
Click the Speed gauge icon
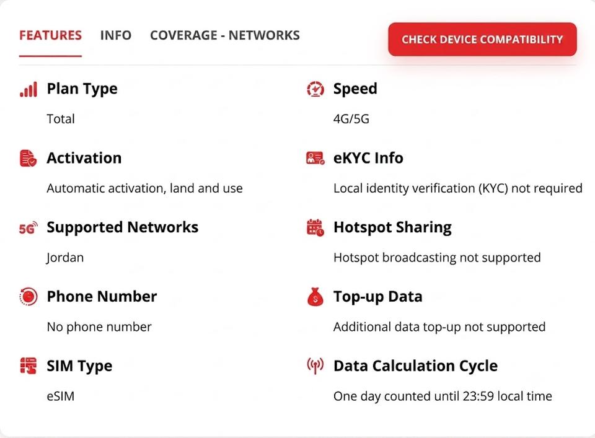pos(315,89)
